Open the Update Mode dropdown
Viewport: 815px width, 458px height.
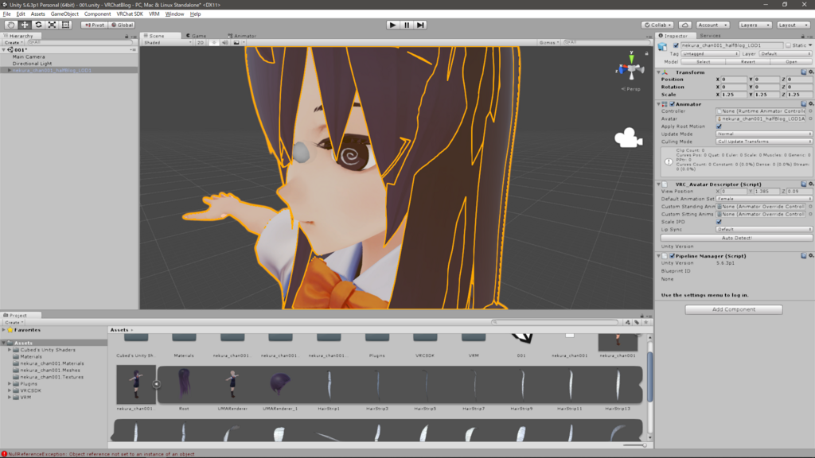click(x=763, y=134)
